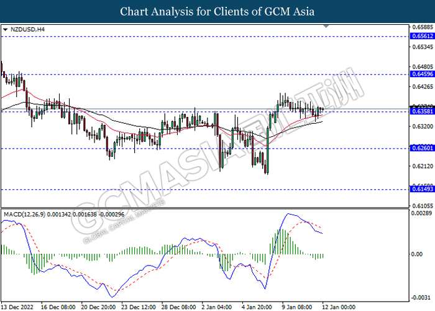Click the 2 Jan 04:00 time label
This screenshot has height=311, width=435.
point(217,307)
